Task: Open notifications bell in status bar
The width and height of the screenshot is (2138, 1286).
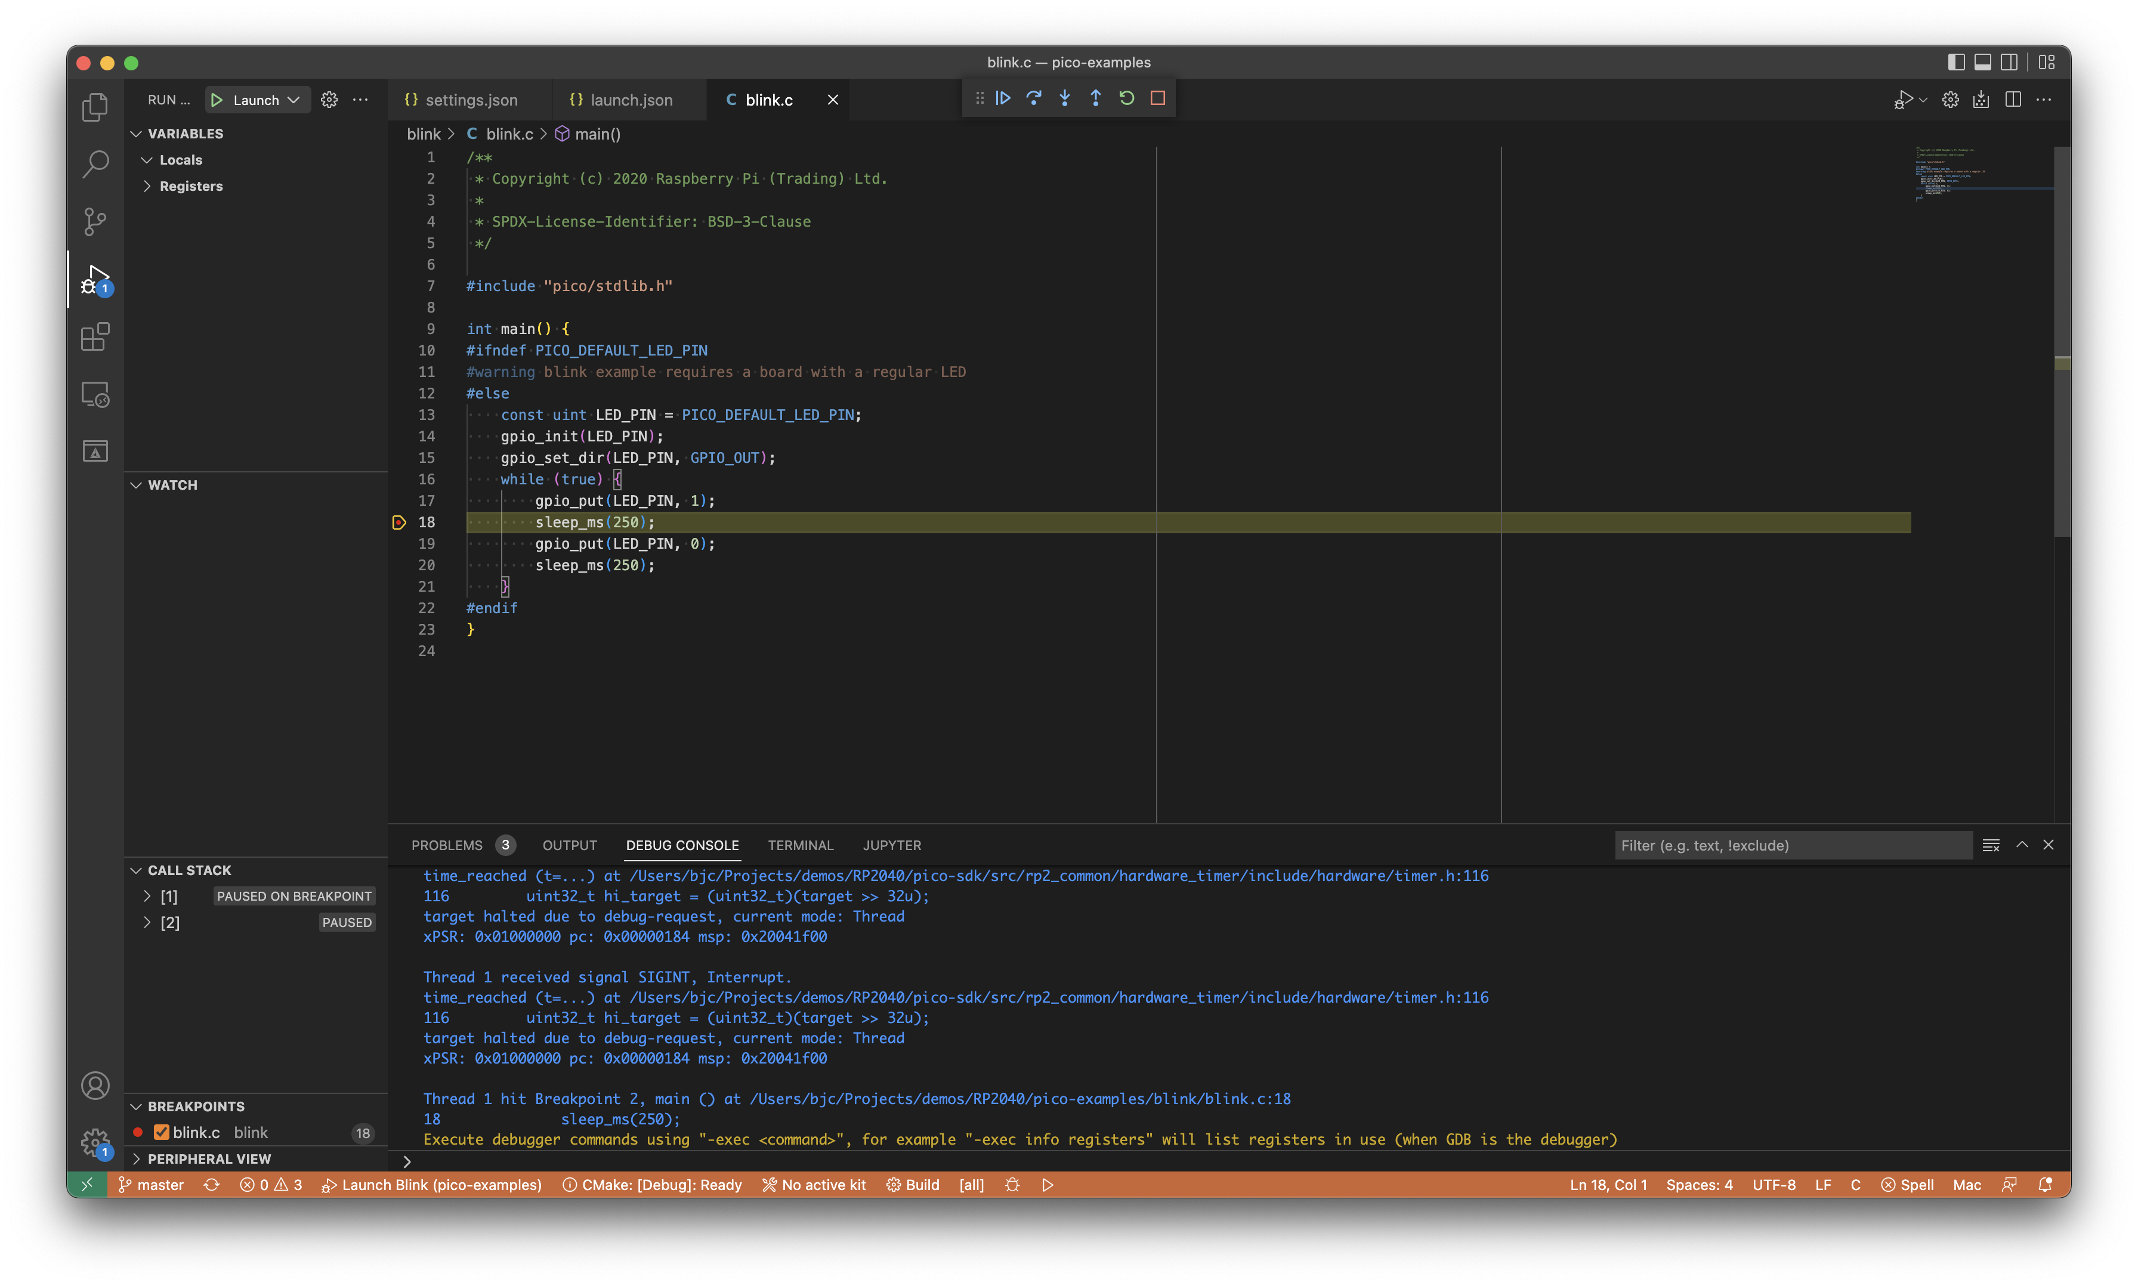Action: (x=2044, y=1185)
